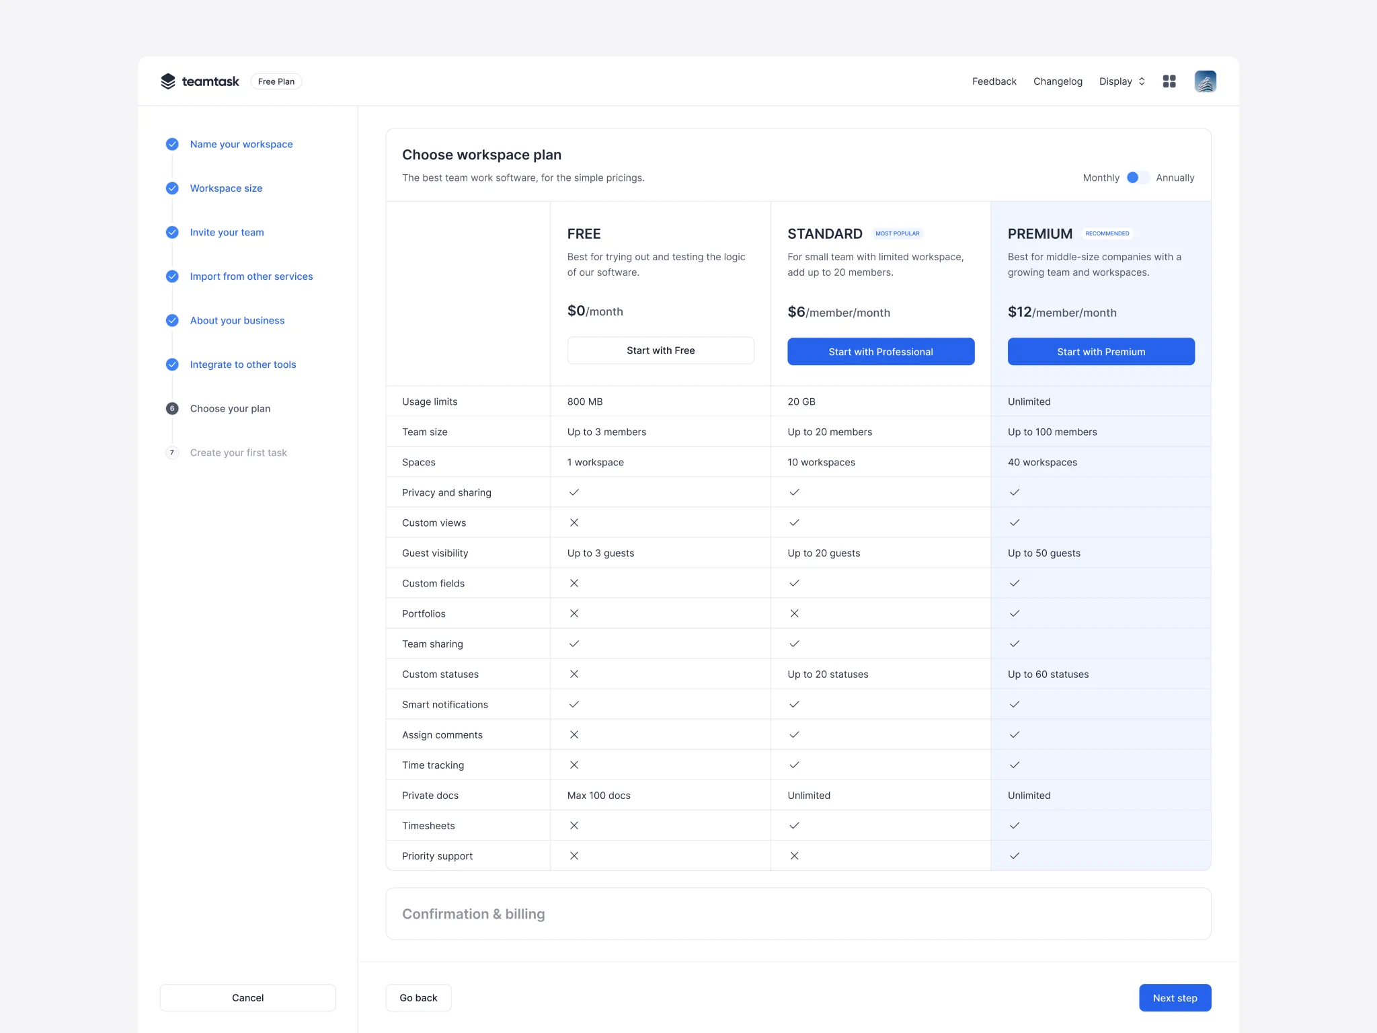Toggle Monthly/Annually billing switch
This screenshot has width=1377, height=1033.
1138,178
